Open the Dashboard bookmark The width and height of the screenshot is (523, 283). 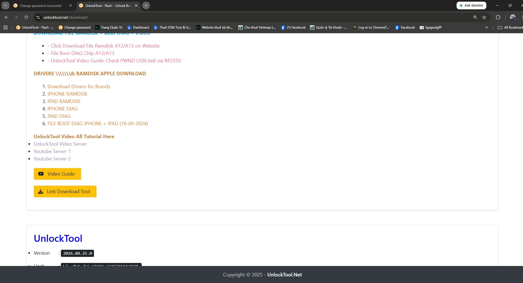click(138, 27)
